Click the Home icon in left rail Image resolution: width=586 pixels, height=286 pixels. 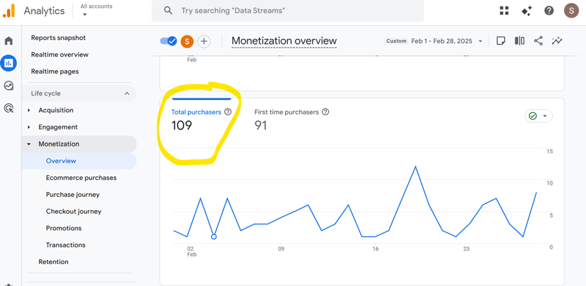pos(9,41)
